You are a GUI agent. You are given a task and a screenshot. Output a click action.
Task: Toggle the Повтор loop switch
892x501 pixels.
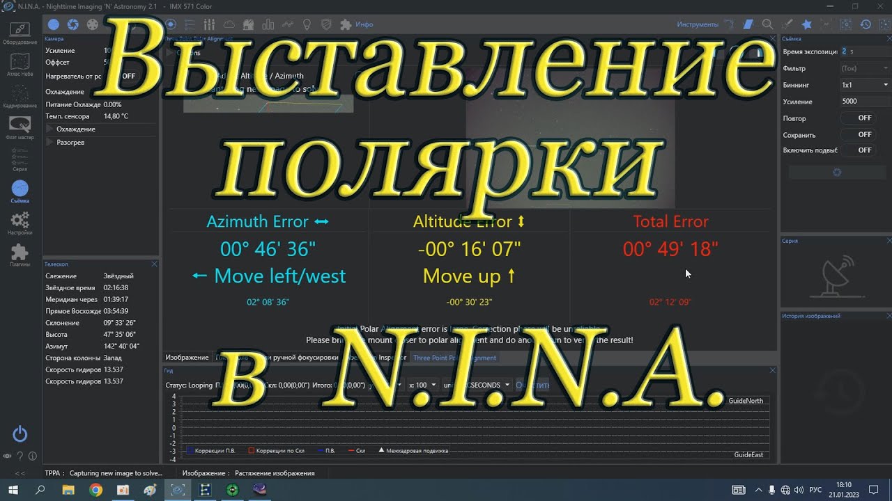[x=857, y=118]
